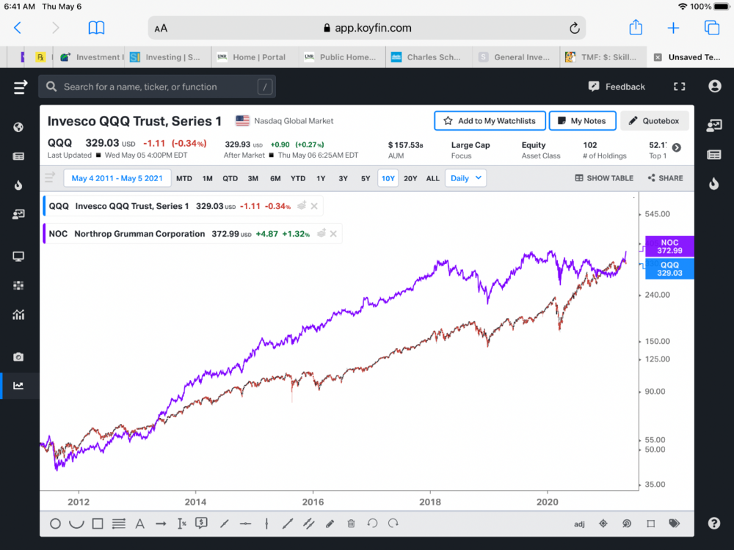Viewport: 734px width, 550px height.
Task: Open QQQ series layer settings icon
Action: pyautogui.click(x=302, y=206)
